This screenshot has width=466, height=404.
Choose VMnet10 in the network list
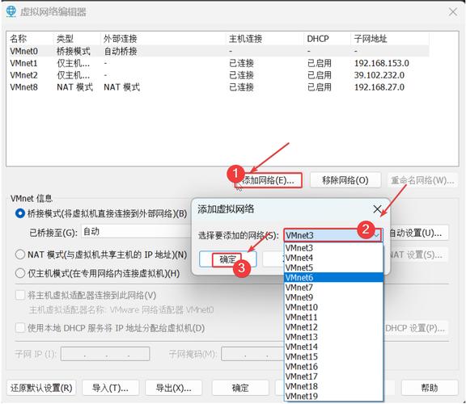[333, 307]
